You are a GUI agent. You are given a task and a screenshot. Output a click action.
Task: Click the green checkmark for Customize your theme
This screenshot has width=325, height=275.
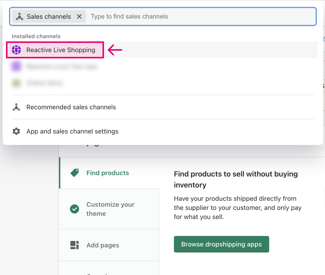tap(74, 209)
